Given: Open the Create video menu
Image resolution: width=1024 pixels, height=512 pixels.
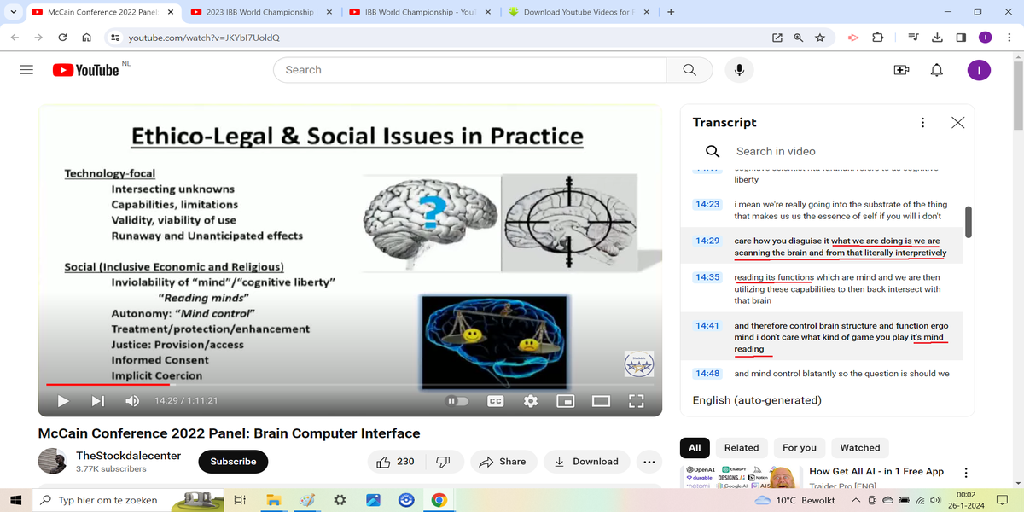Looking at the screenshot, I should (x=901, y=70).
